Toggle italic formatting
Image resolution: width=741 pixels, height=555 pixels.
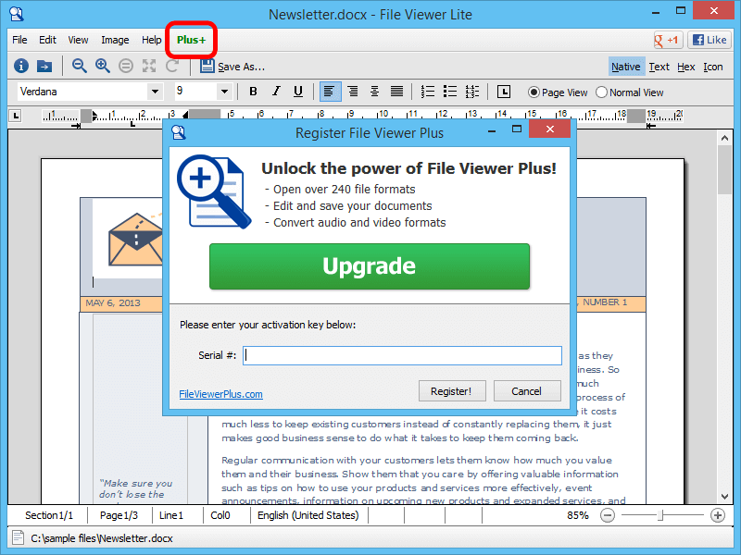(x=276, y=92)
